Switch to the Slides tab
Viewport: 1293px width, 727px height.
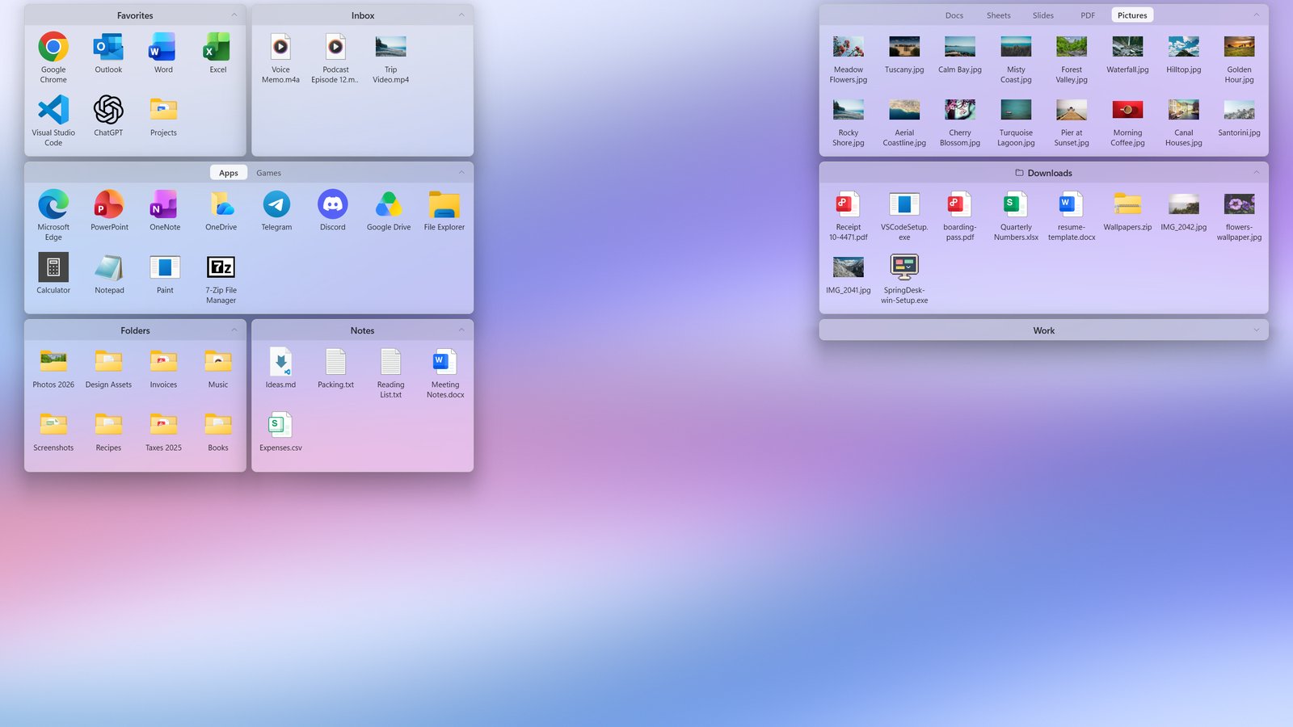click(x=1043, y=15)
